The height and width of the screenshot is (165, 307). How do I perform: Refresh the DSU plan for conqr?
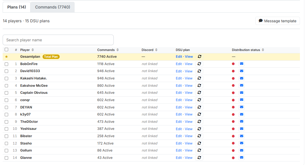coord(199,100)
